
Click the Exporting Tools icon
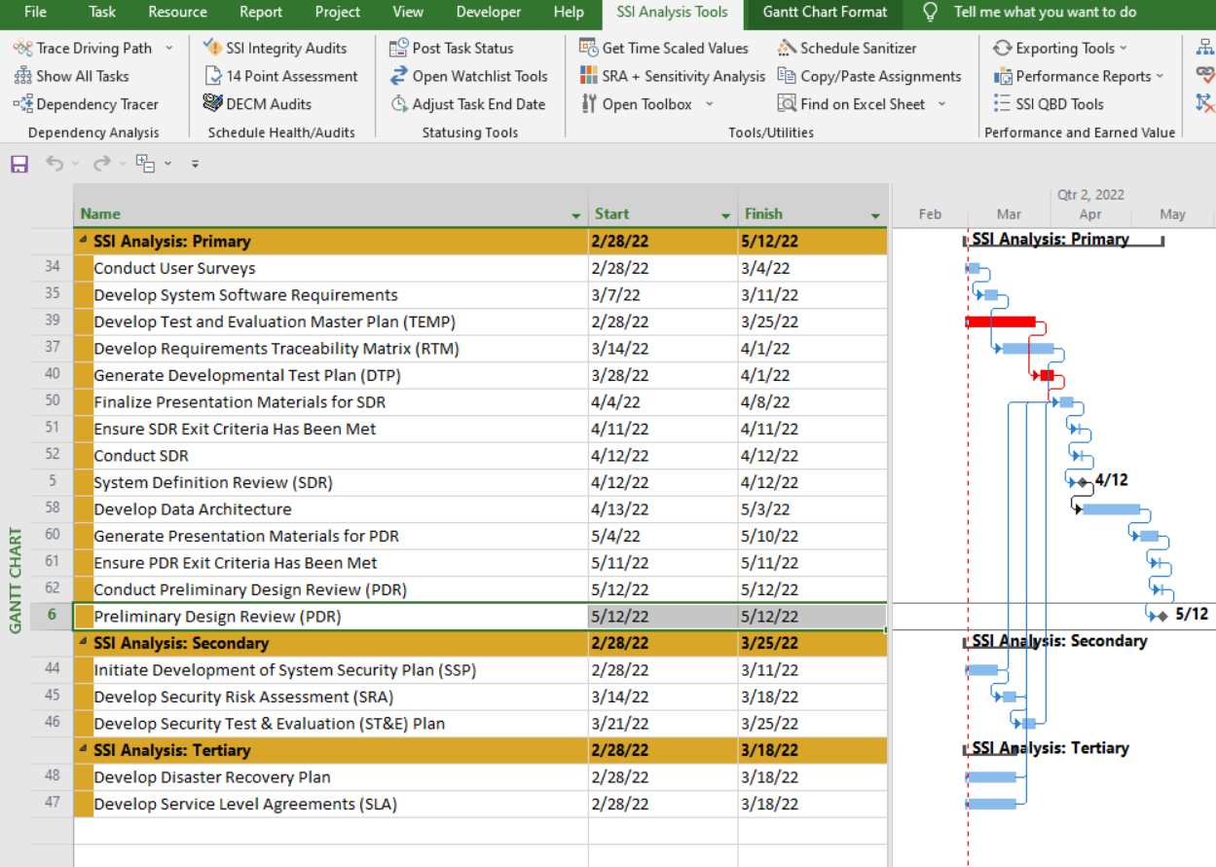(1002, 48)
